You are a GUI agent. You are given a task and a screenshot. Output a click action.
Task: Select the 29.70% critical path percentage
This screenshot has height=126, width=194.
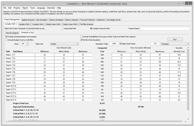[102, 114]
